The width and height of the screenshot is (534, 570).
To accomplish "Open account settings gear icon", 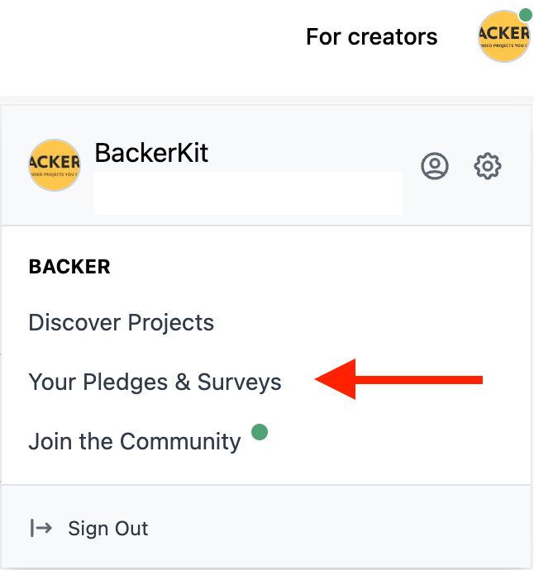I will point(488,166).
